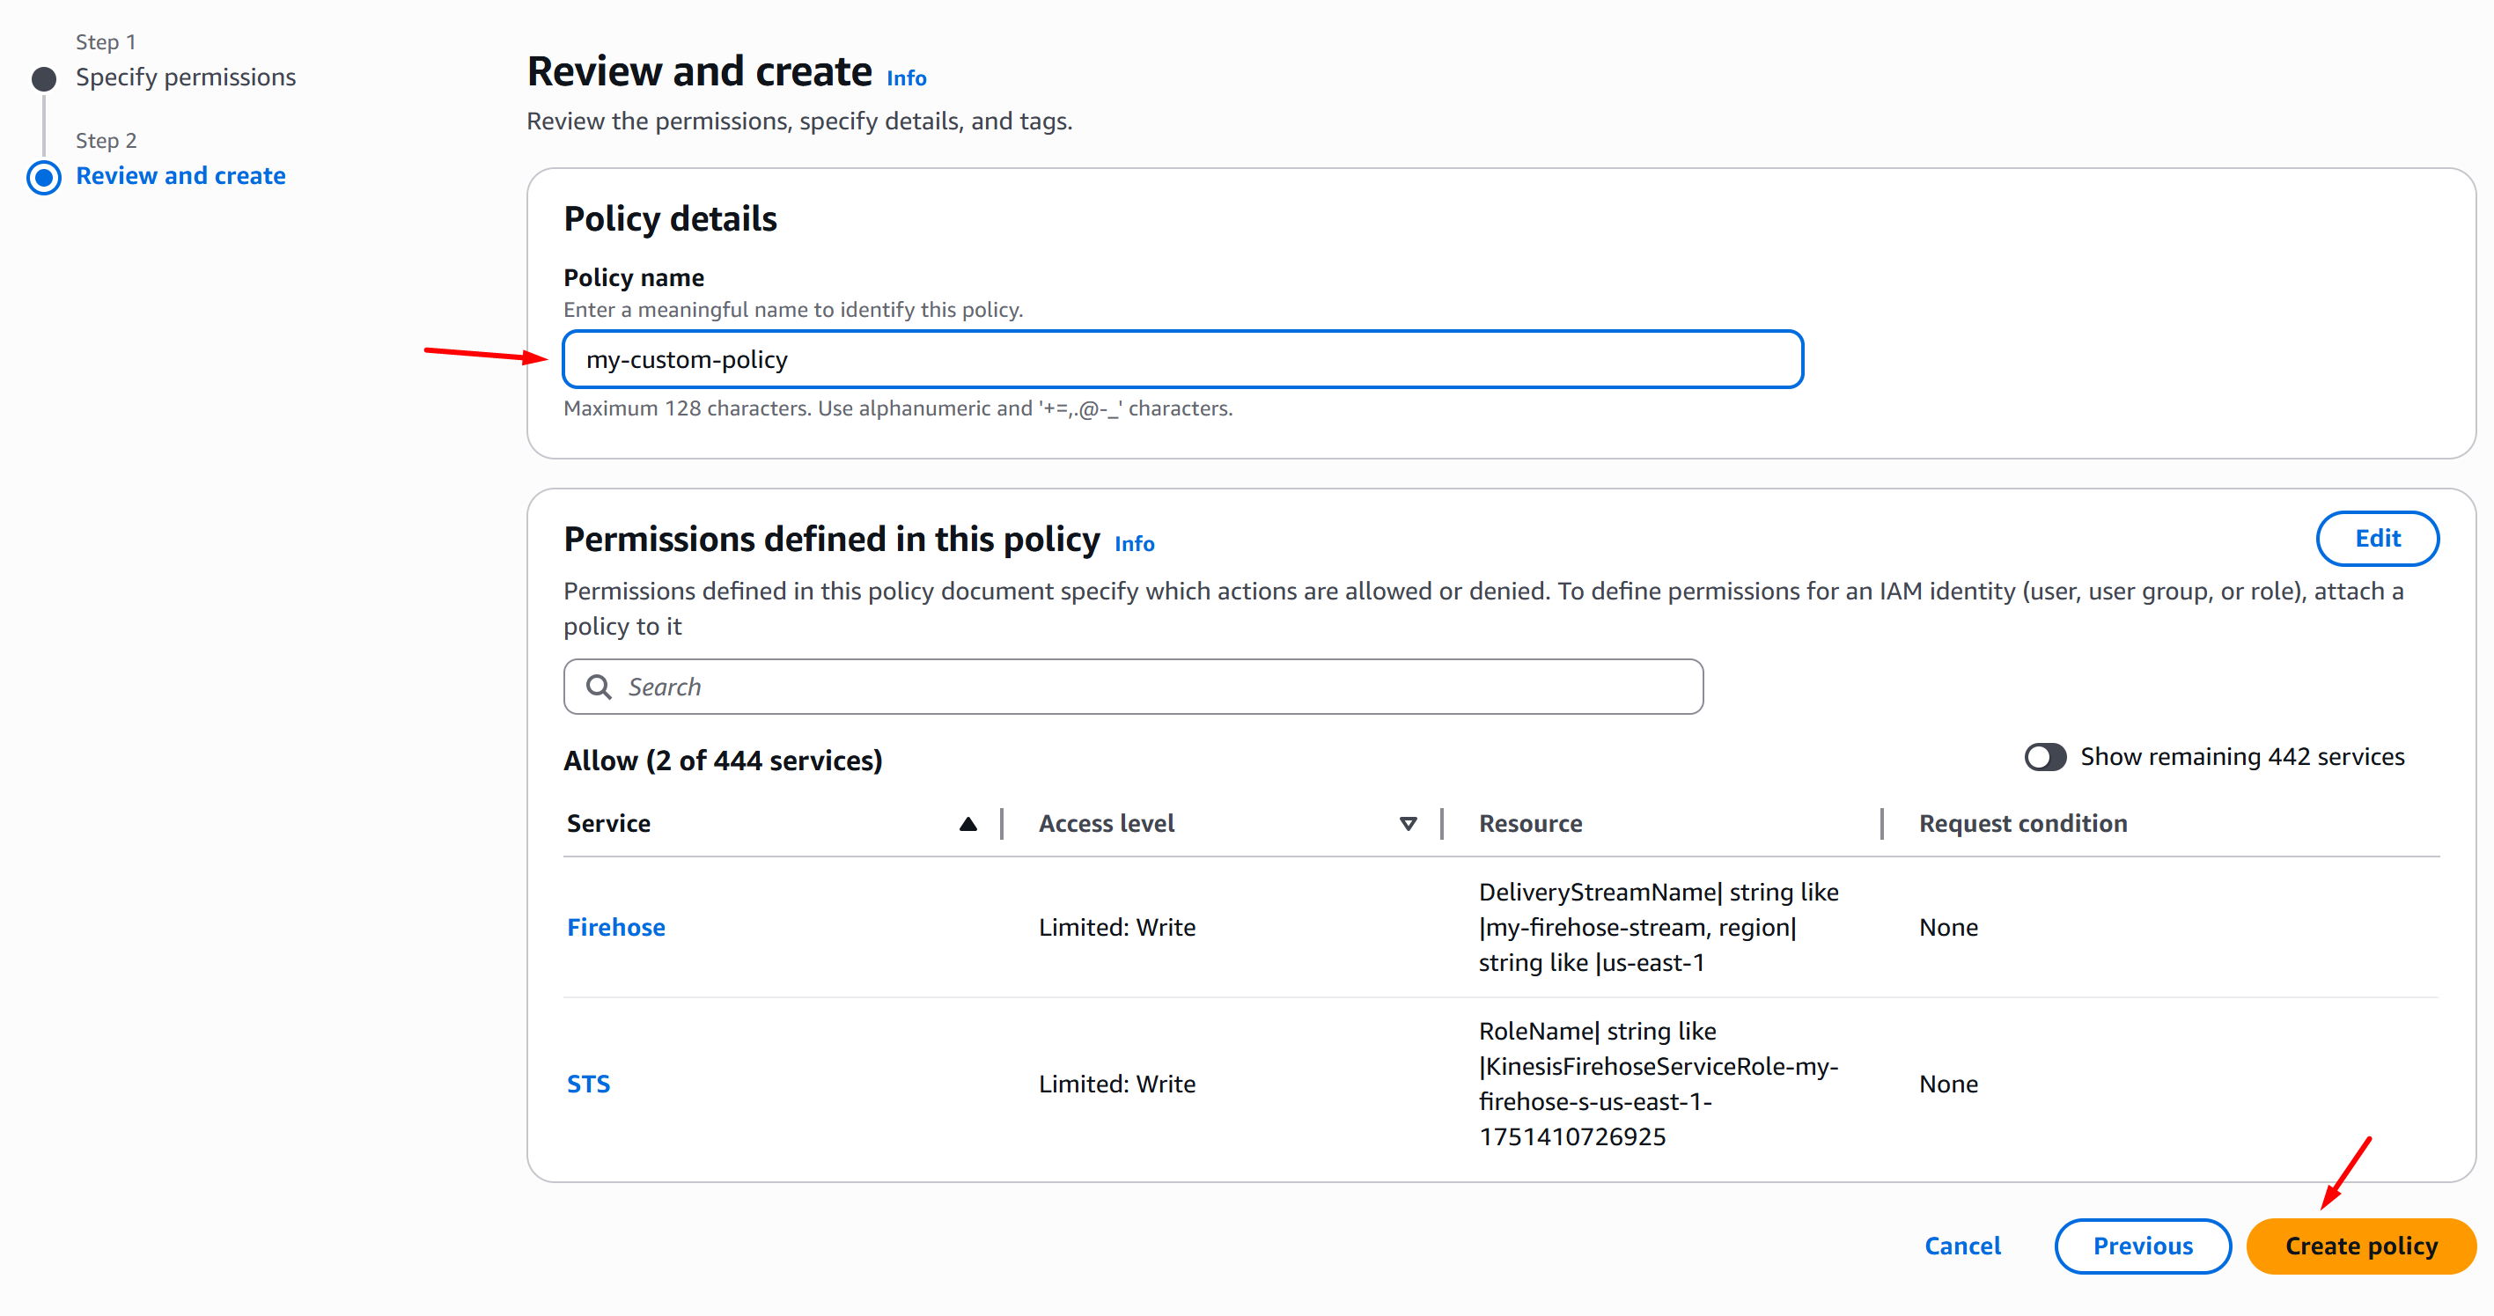Viewport: 2494px width, 1316px height.
Task: Click the Create policy button
Action: [x=2359, y=1246]
